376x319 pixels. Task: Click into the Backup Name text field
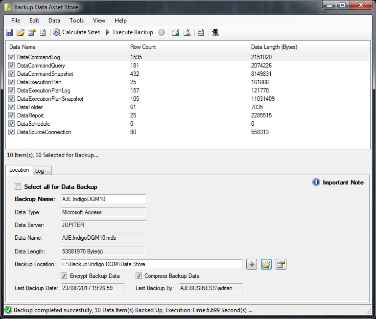(103, 199)
